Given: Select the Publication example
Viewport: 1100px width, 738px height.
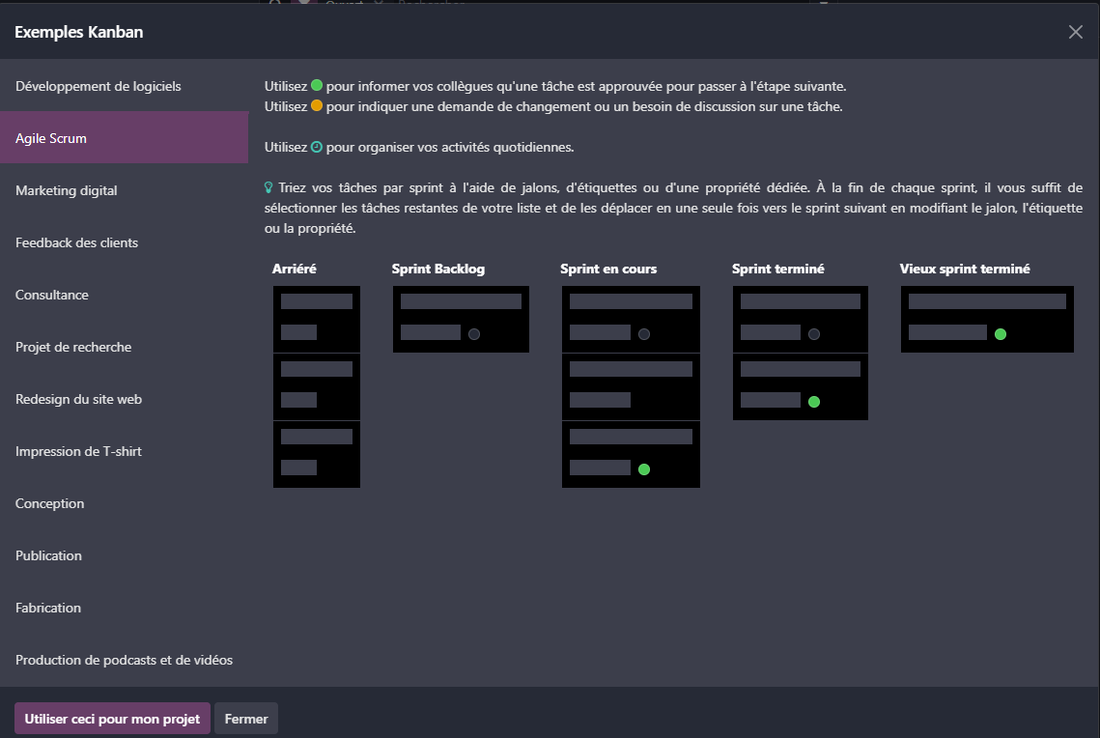Looking at the screenshot, I should click(x=49, y=555).
